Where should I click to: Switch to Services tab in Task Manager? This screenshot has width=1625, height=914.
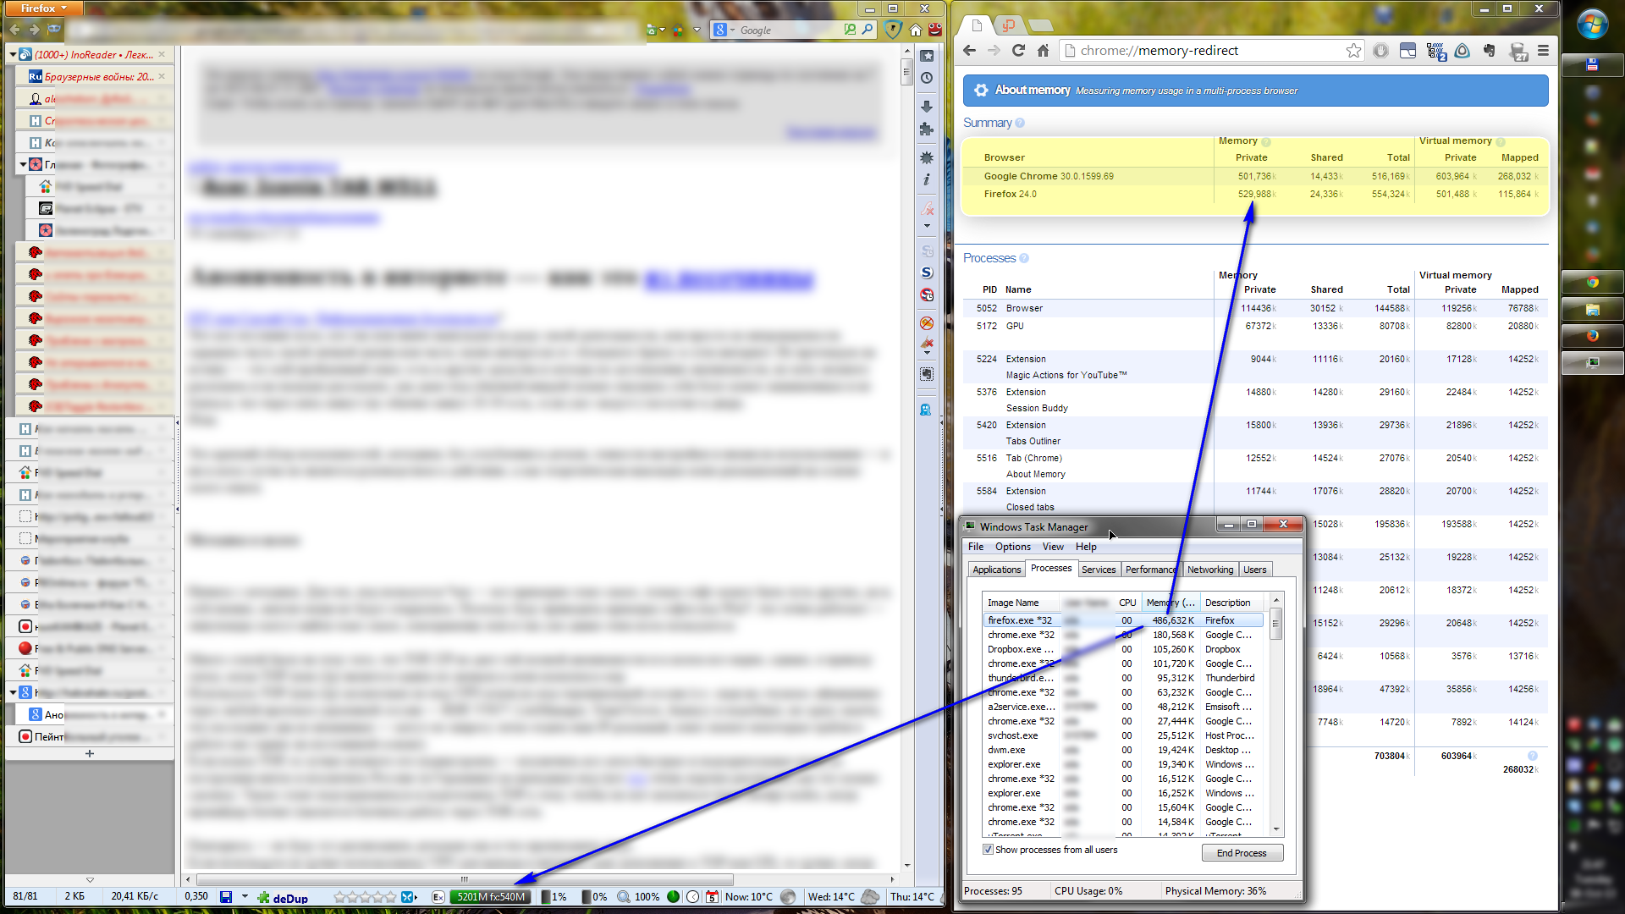click(1099, 570)
